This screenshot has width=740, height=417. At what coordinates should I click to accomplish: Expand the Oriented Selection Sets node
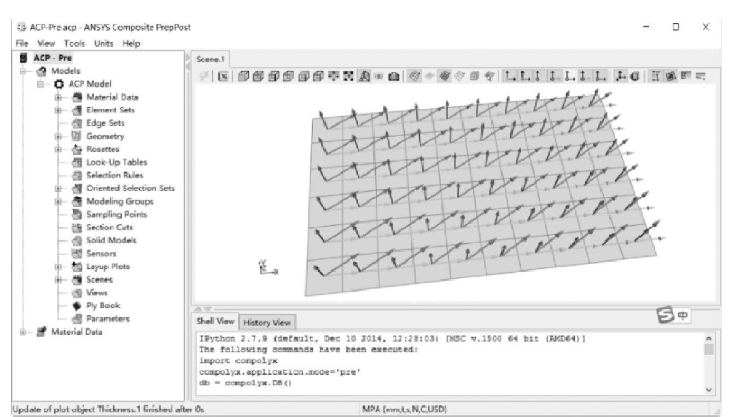click(59, 189)
